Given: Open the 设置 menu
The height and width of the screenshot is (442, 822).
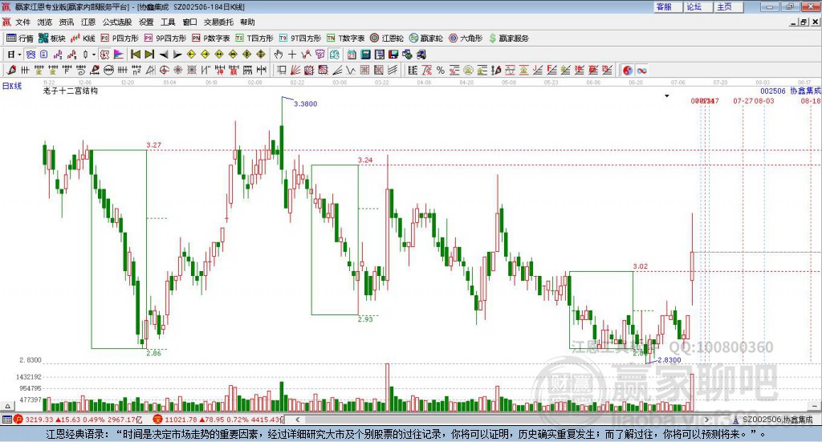Looking at the screenshot, I should [x=146, y=22].
